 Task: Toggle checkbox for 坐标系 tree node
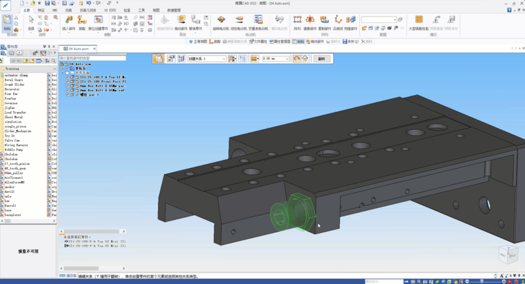(x=68, y=68)
